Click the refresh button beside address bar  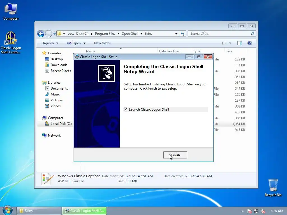pos(183,34)
